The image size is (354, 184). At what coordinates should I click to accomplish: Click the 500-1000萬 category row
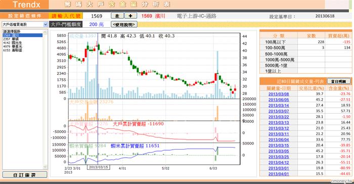[x=305, y=54]
